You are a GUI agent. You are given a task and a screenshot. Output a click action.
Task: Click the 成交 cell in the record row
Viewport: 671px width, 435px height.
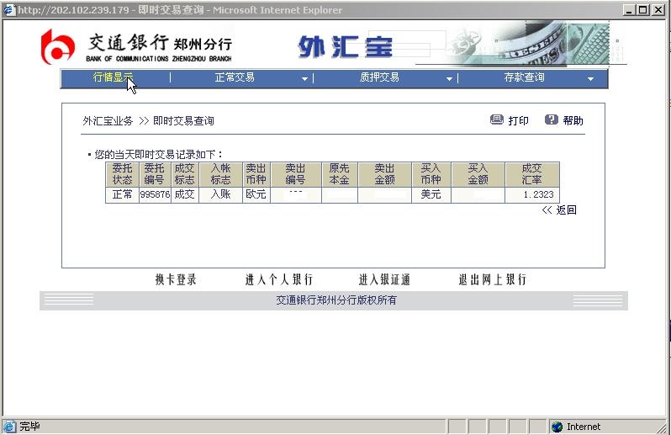[184, 194]
